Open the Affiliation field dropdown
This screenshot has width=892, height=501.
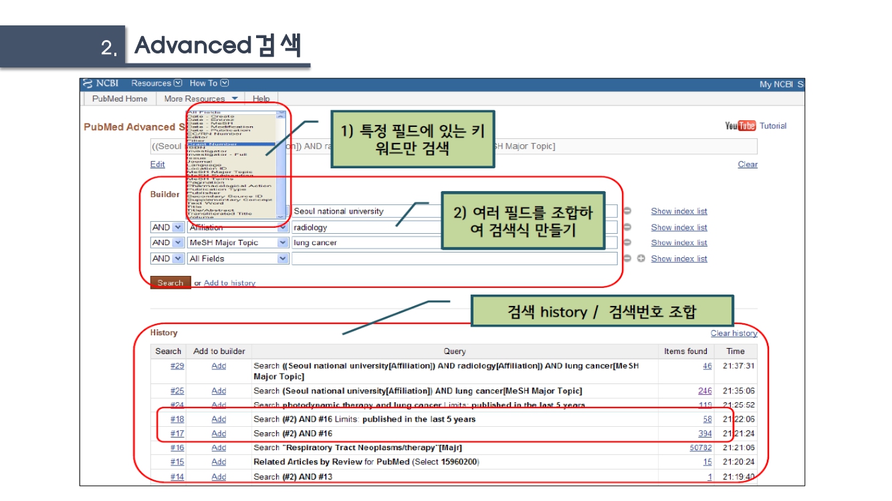[x=238, y=227]
